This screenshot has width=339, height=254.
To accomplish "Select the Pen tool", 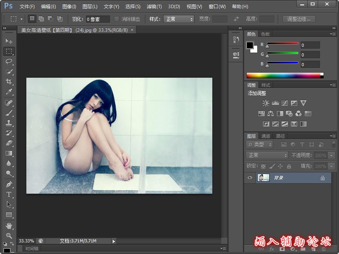I will pos(9,184).
